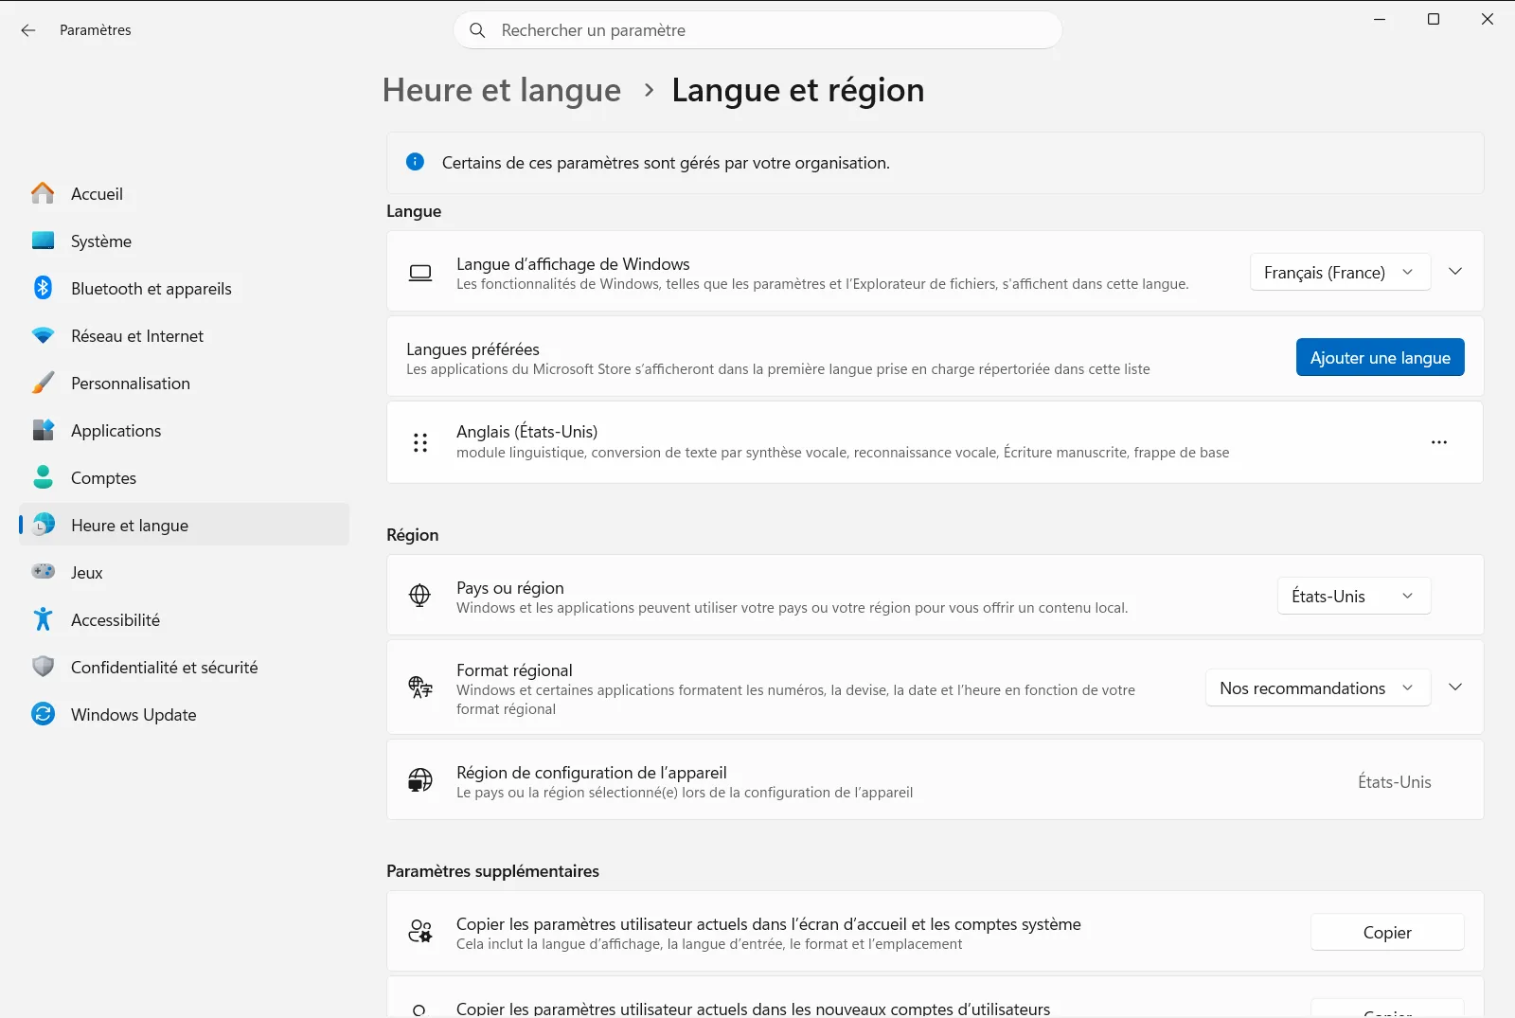Screen dimensions: 1515x1018
Task: Click the Bluetooth icon in sidebar
Action: 43,288
